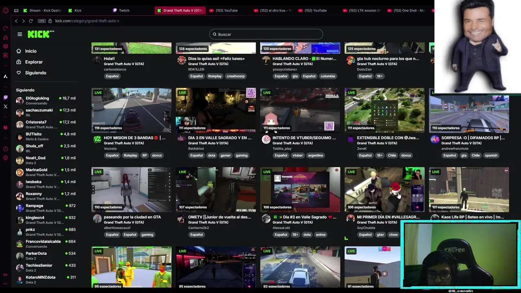The height and width of the screenshot is (293, 521).
Task: Open Roxanny followed channel
Action: (x=46, y=196)
